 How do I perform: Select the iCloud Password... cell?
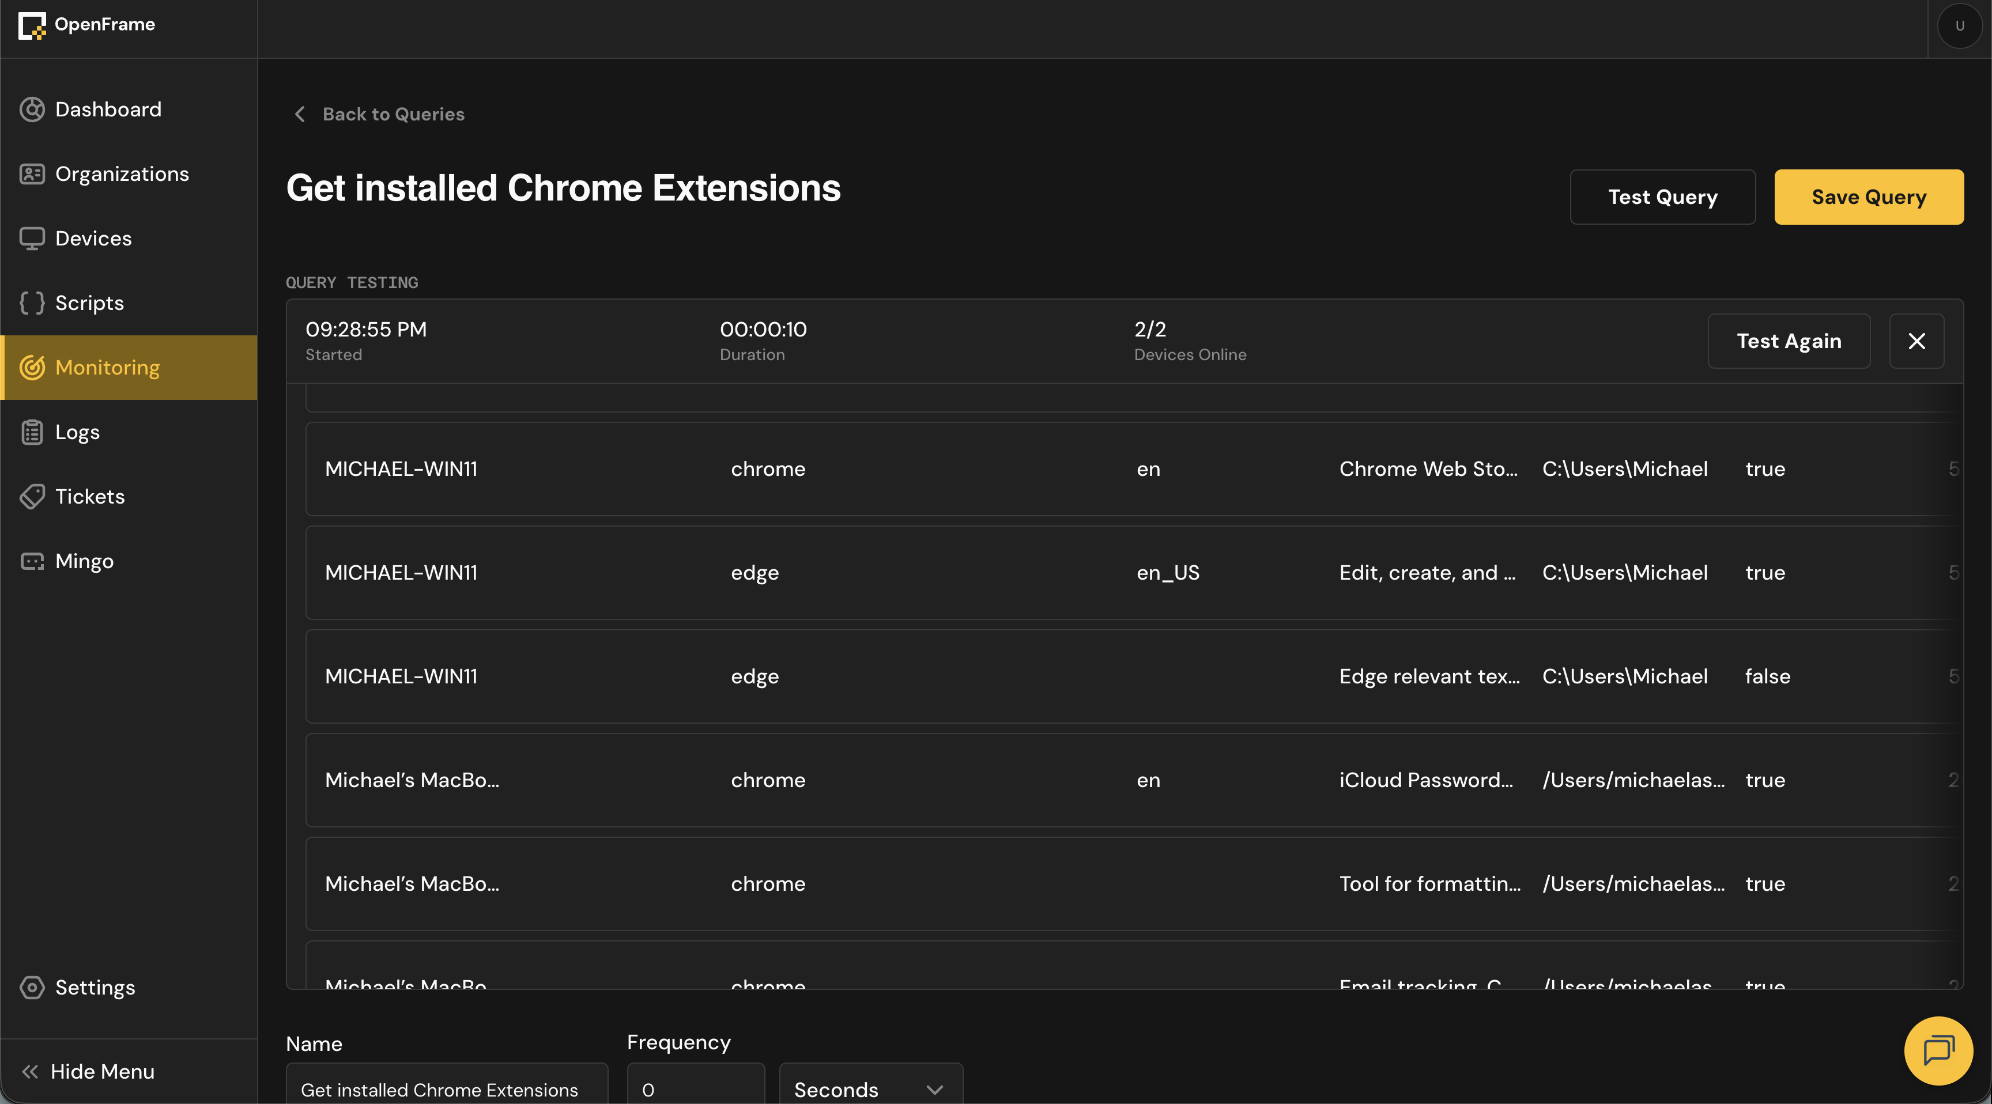pos(1426,780)
